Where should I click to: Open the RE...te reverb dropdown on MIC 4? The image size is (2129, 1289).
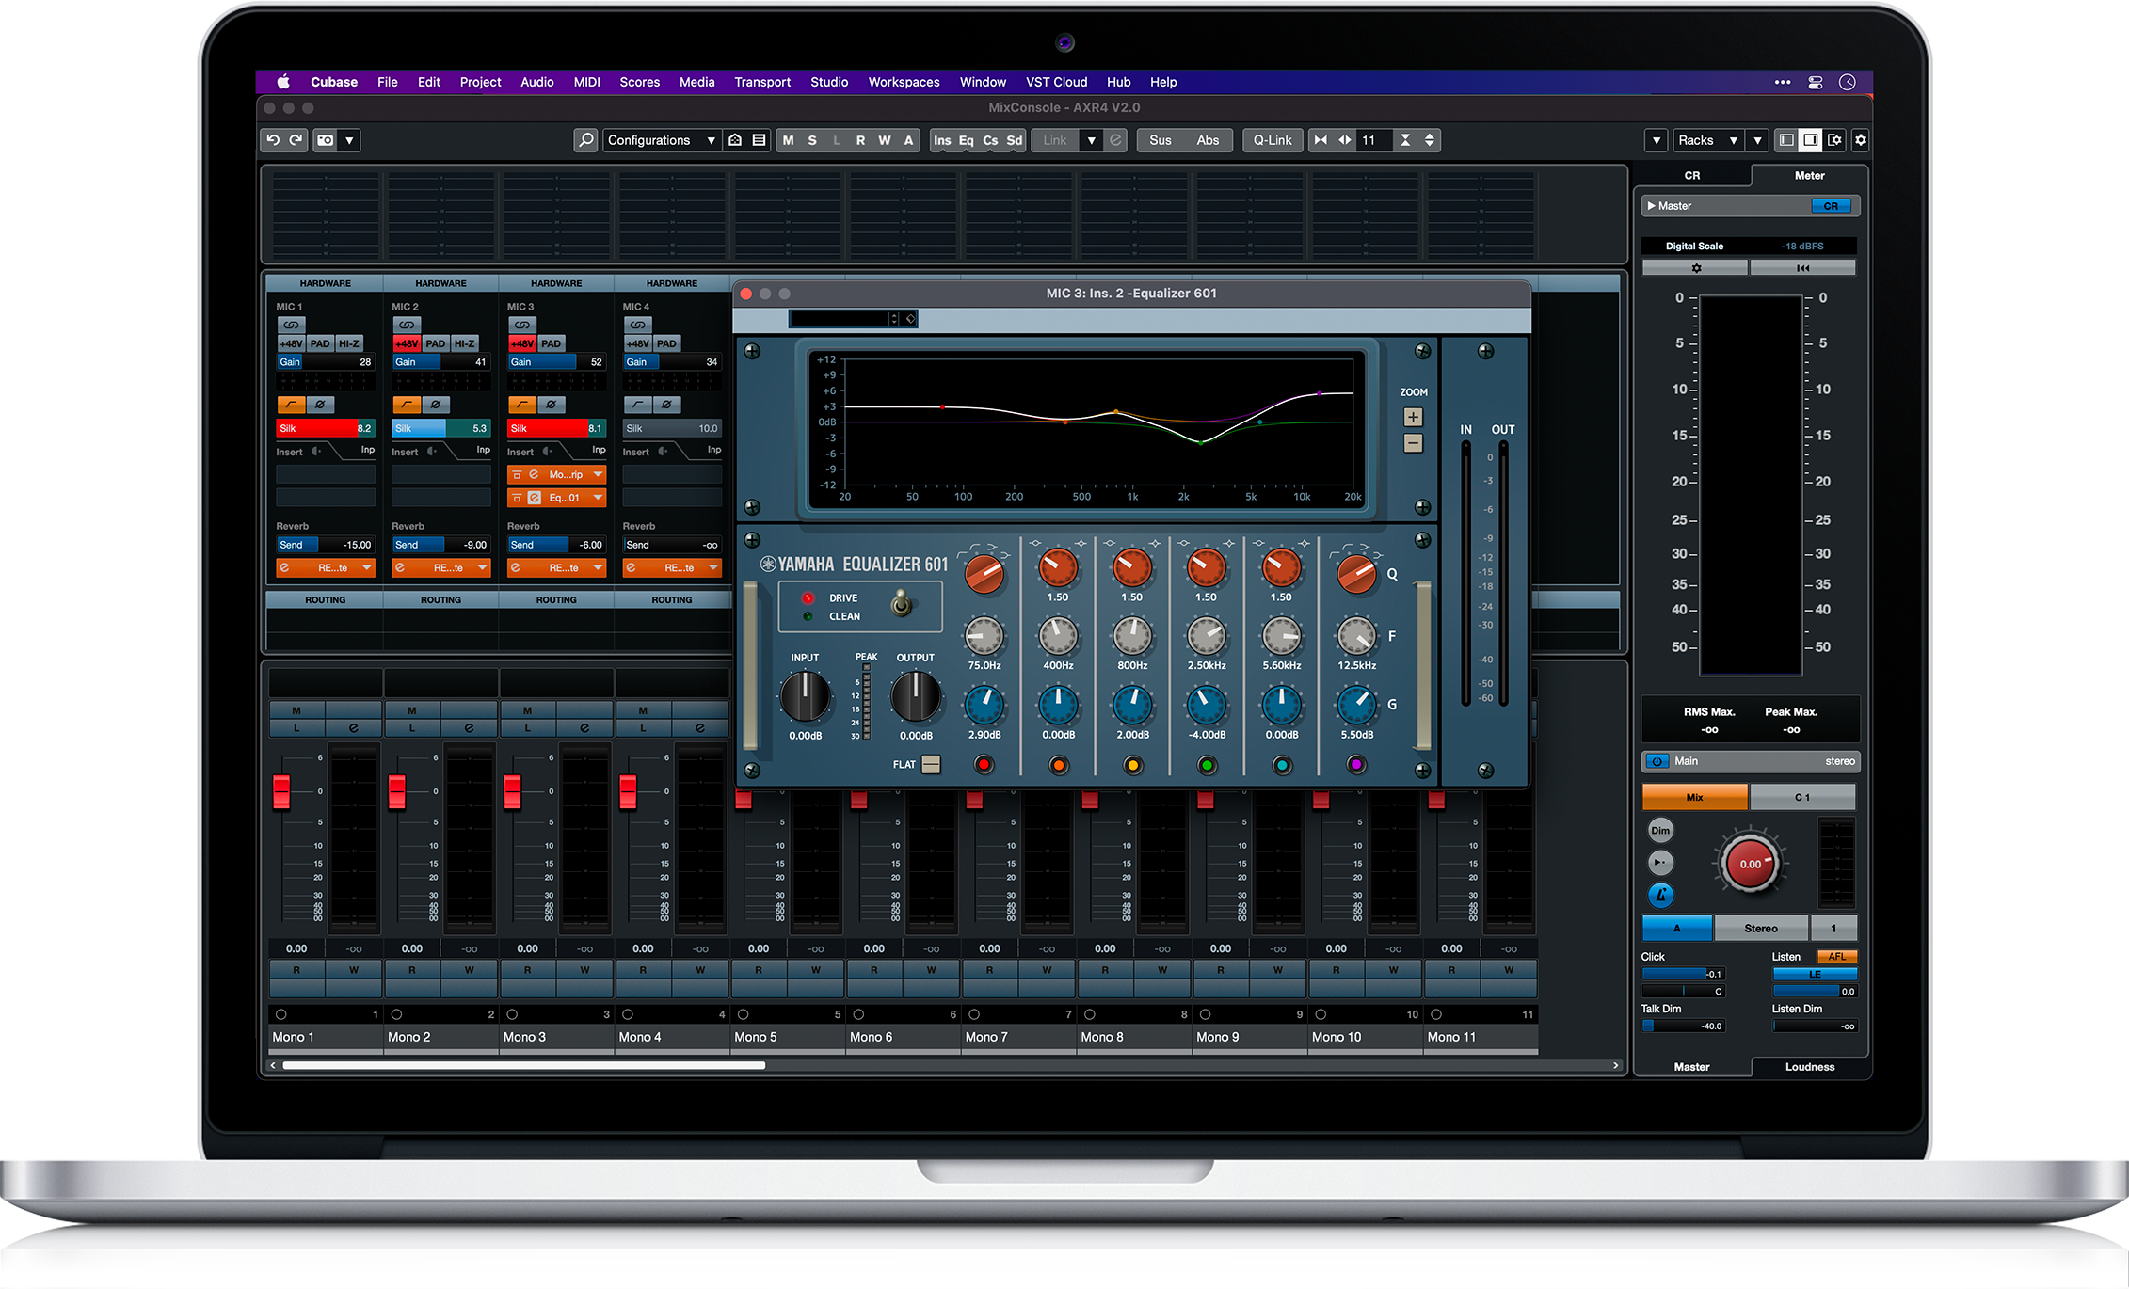[x=713, y=567]
